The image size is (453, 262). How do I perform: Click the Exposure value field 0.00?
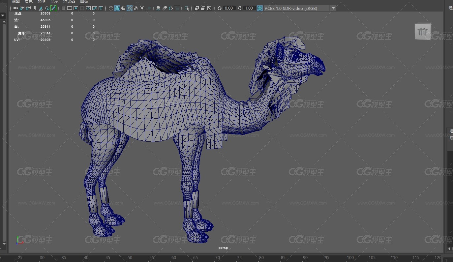pos(229,8)
